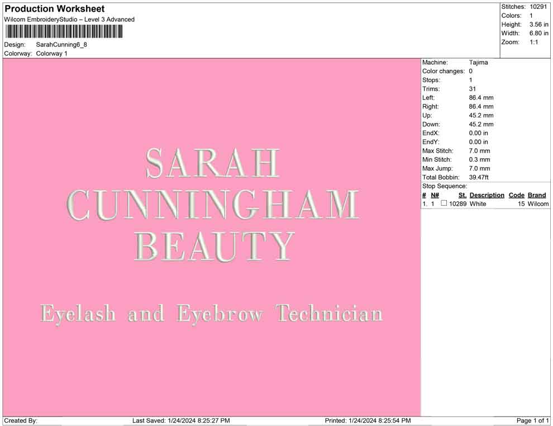Select the White thread row in Stop Sequence

[x=478, y=204]
